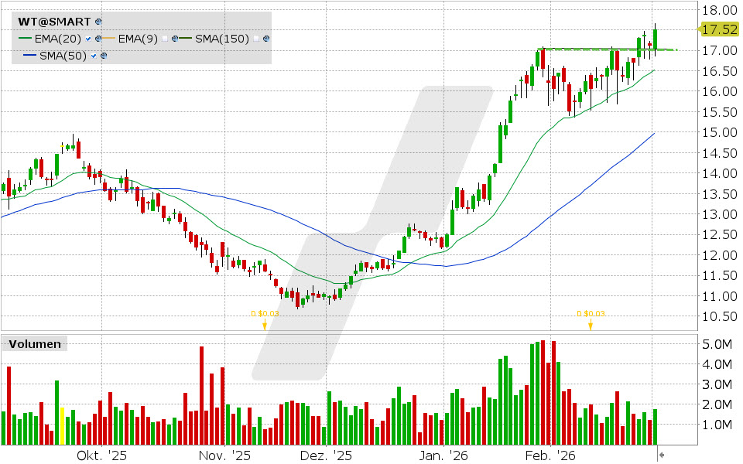
Task: Click the February dividend arrow marker
Action: pyautogui.click(x=591, y=326)
